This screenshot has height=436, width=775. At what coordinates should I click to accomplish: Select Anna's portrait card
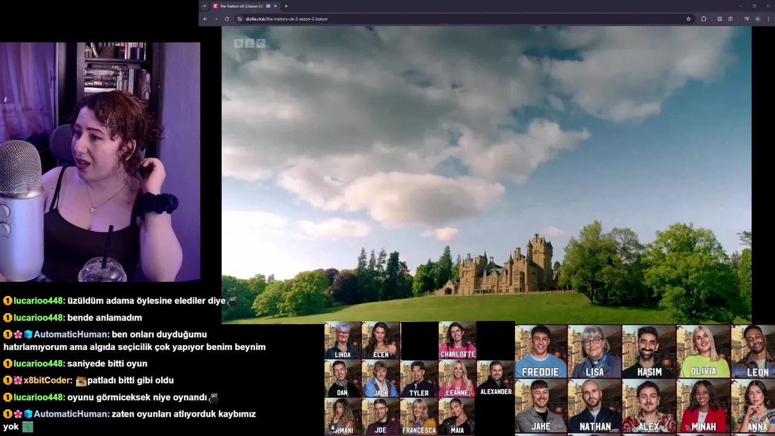click(x=753, y=407)
